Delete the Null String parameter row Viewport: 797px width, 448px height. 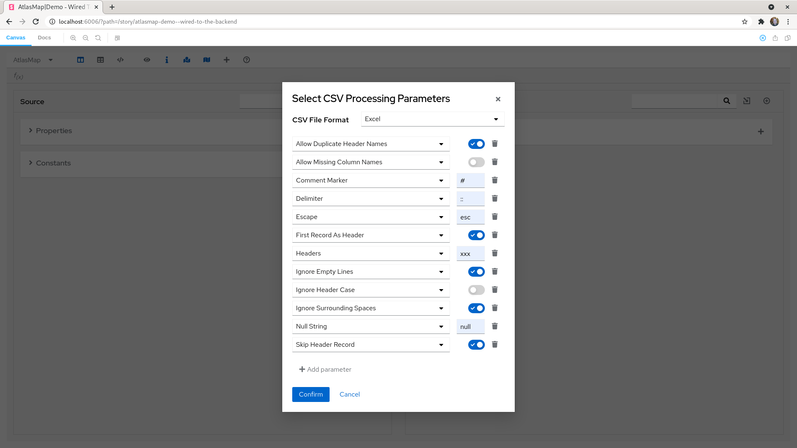pyautogui.click(x=494, y=326)
